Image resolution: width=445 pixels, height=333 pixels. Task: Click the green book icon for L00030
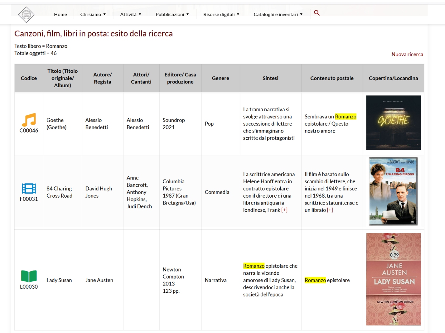click(x=29, y=276)
